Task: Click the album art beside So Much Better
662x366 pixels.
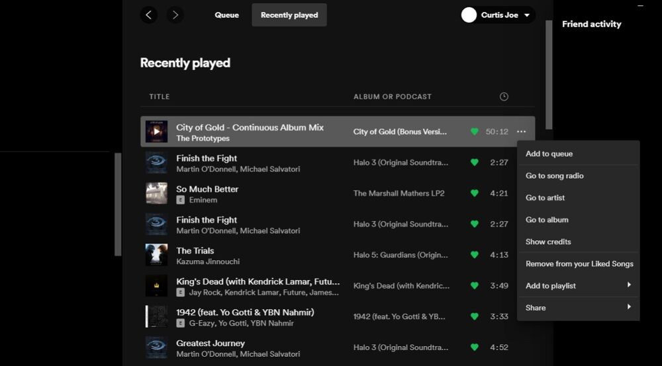Action: [x=157, y=193]
